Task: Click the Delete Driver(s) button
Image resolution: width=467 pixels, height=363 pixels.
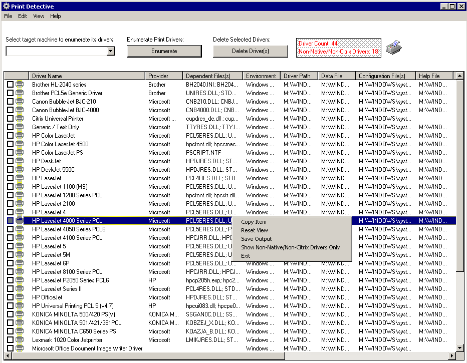Action: point(251,51)
